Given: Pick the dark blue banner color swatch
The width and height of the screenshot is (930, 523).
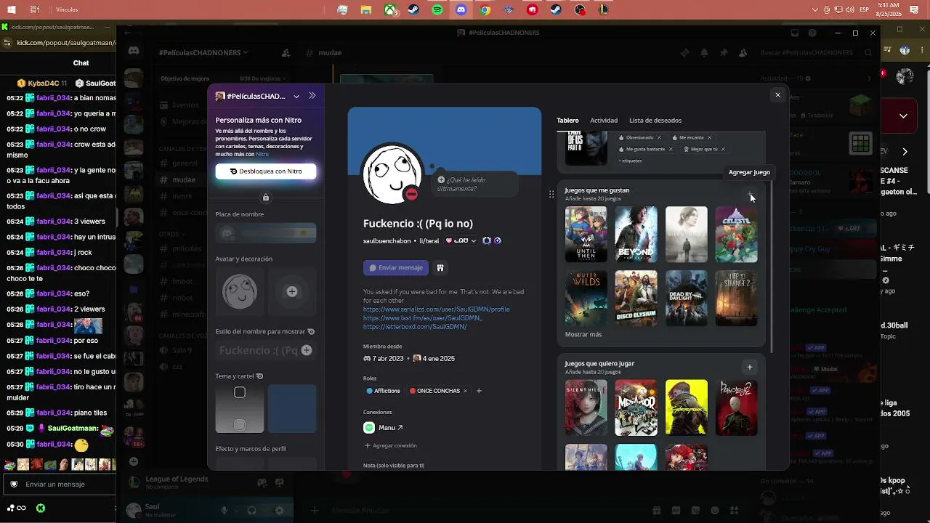Looking at the screenshot, I should (292, 408).
